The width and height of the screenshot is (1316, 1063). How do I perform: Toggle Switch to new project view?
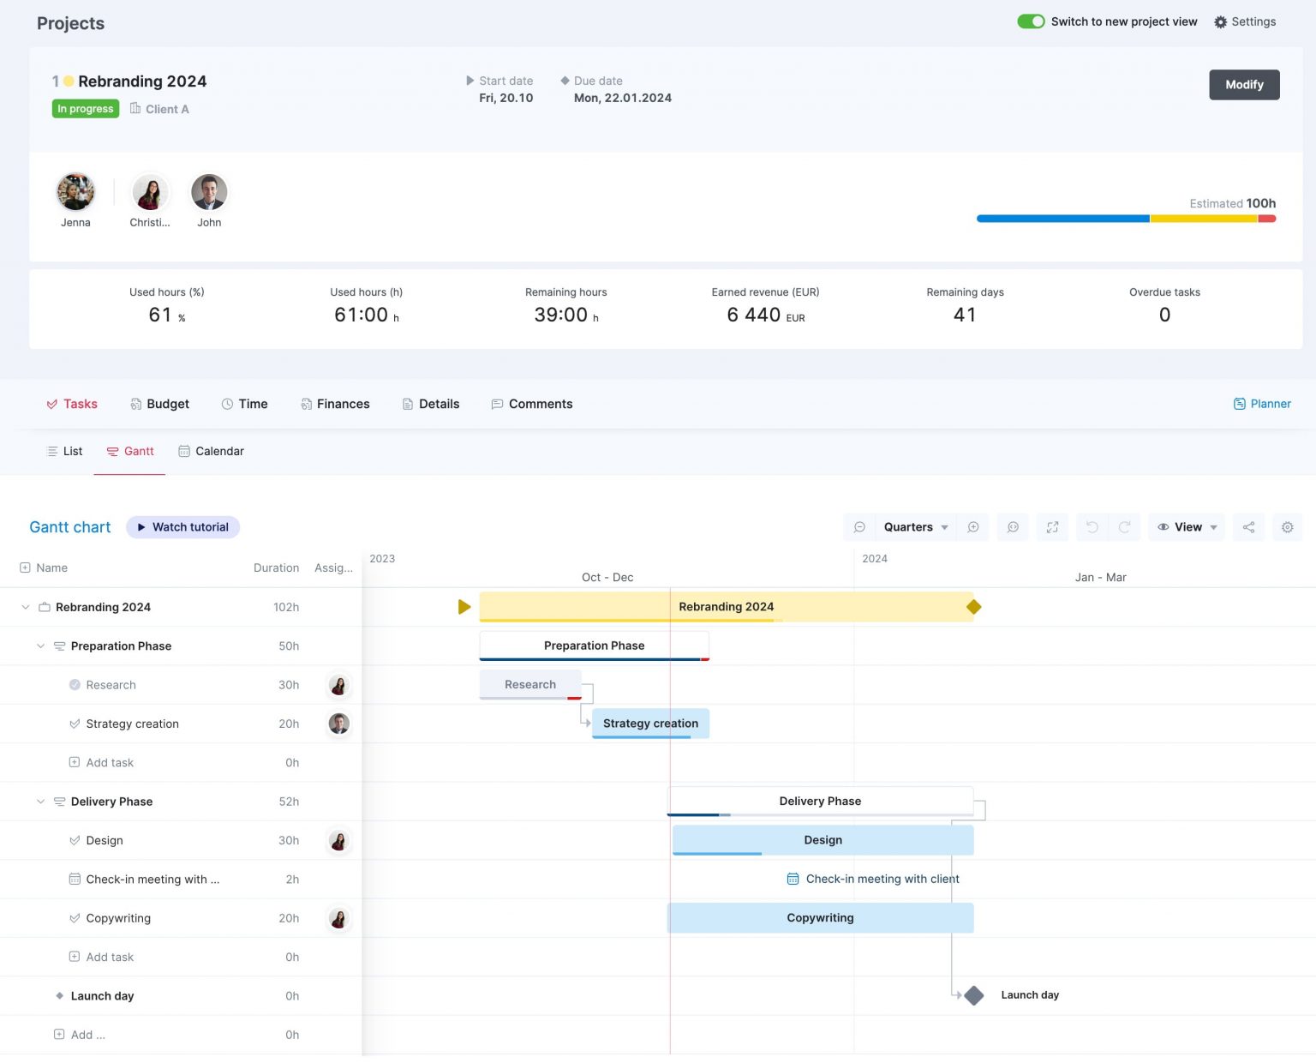[x=1032, y=21]
